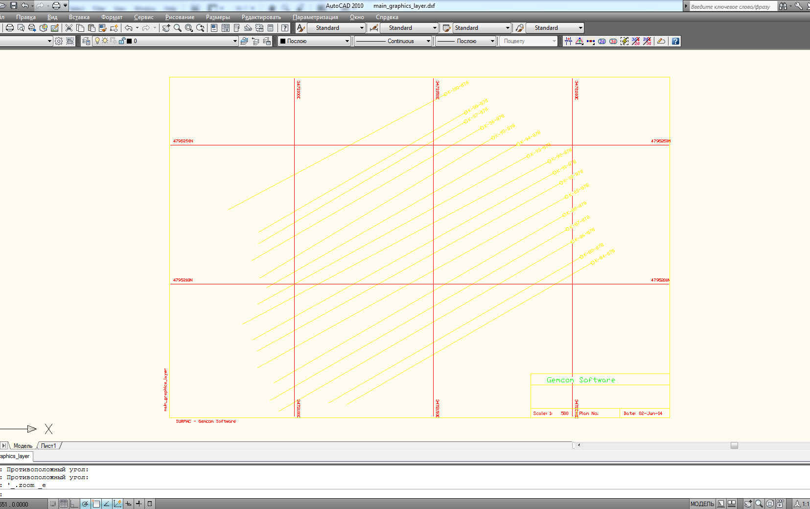The image size is (810, 509).
Task: Click the Zoom Previous icon
Action: tap(200, 28)
